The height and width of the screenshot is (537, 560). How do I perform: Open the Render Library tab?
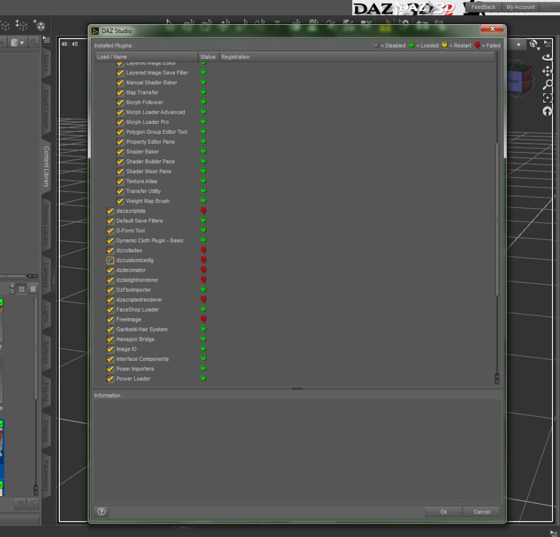pyautogui.click(x=46, y=225)
